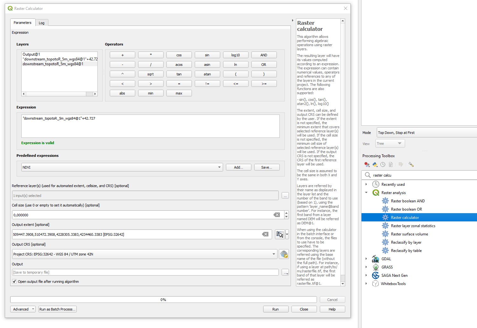Click the Output@1 layer entry
This screenshot has height=328, width=477.
pyautogui.click(x=60, y=54)
